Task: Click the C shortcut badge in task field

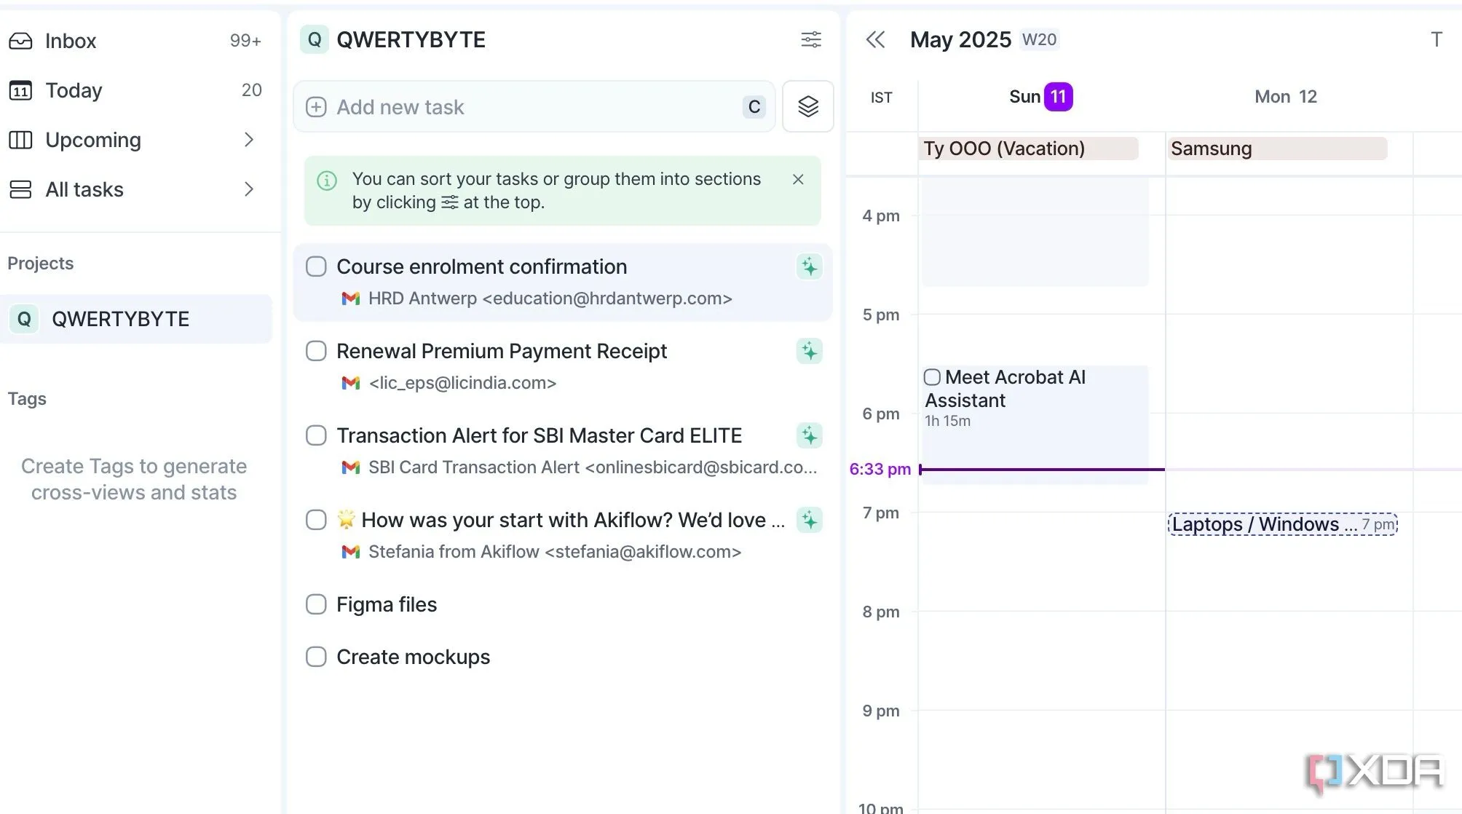Action: [x=754, y=107]
